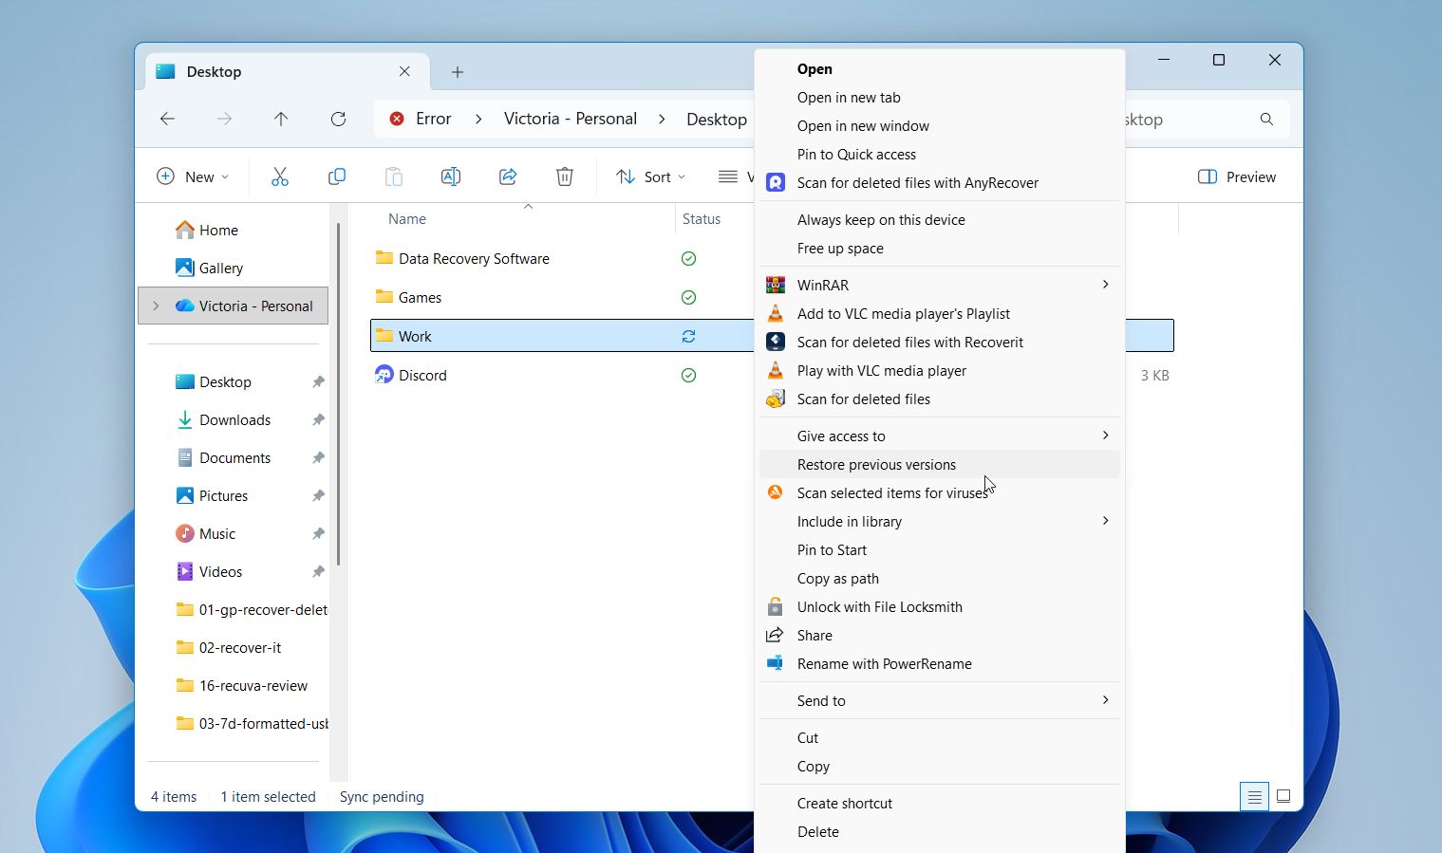Click the Desktop tab at the top
Viewport: 1442px width, 853px height.
pos(213,71)
